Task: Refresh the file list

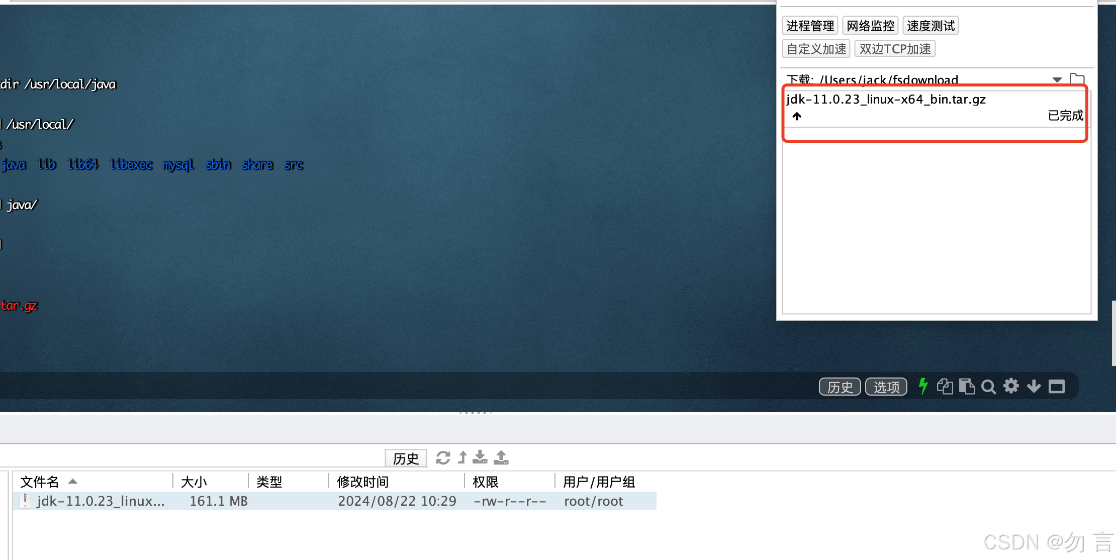Action: point(443,458)
